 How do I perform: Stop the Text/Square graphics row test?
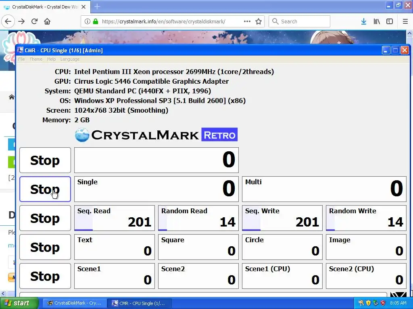45,247
